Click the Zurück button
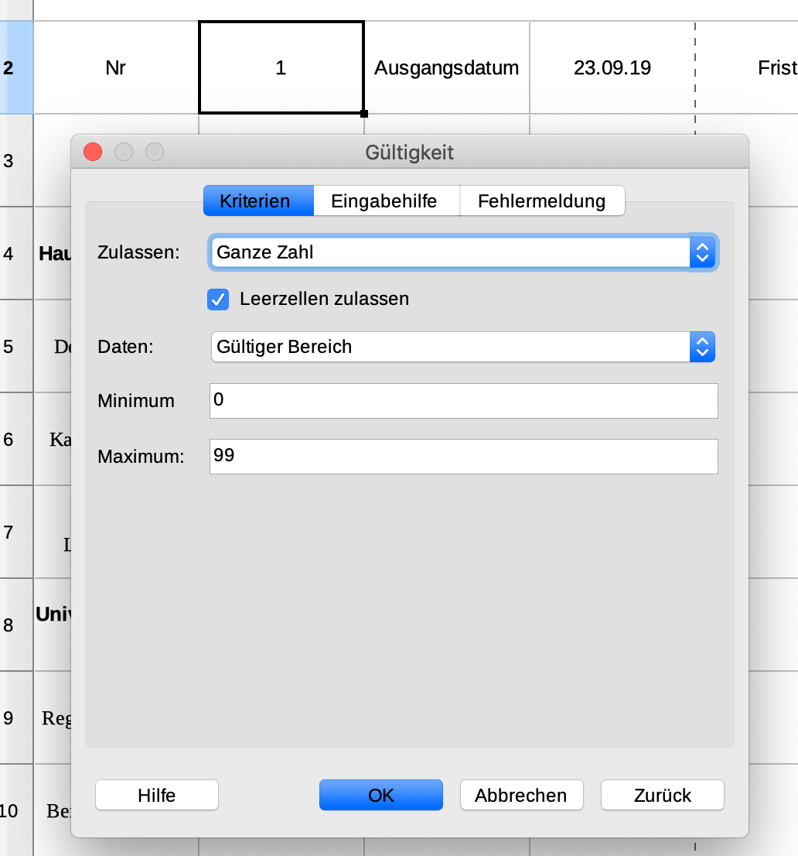Viewport: 798px width, 856px height. (663, 795)
